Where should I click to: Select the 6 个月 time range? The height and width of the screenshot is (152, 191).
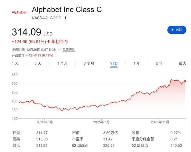pyautogui.click(x=89, y=63)
